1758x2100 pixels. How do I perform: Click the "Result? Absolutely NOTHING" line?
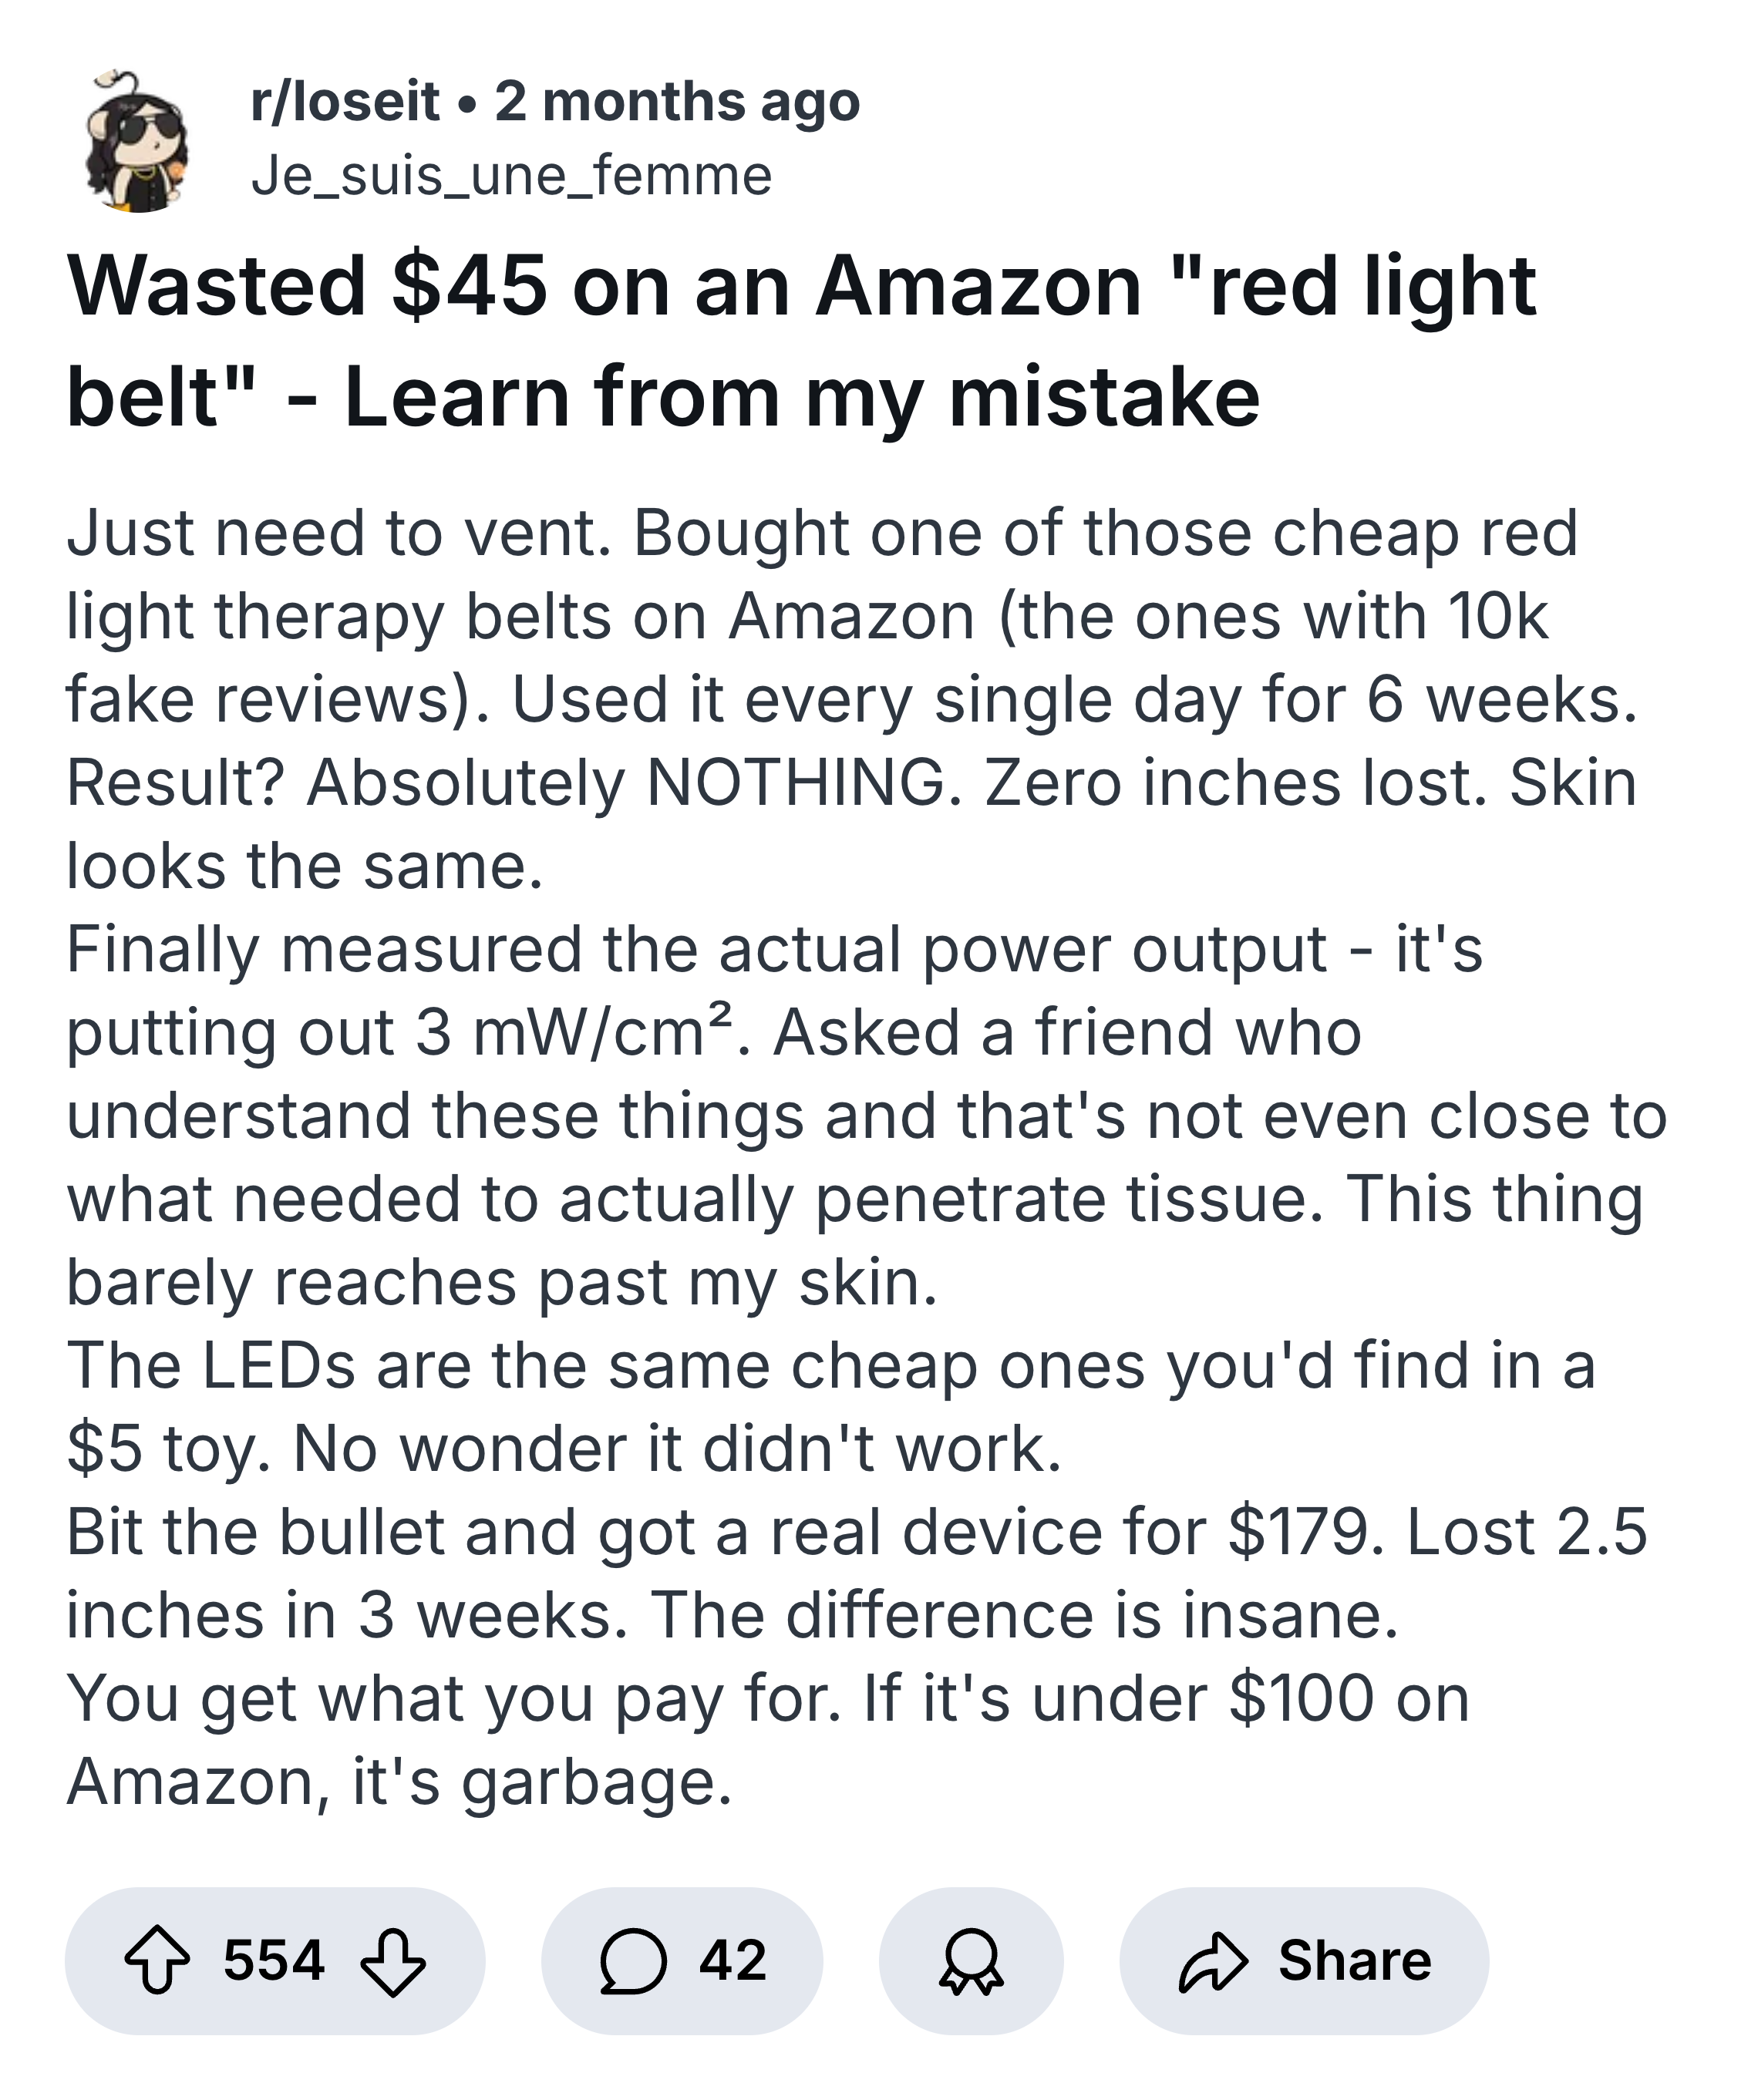[x=850, y=783]
